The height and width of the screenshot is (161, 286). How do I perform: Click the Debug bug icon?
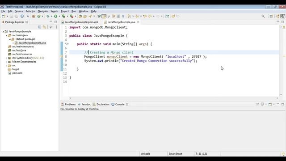pyautogui.click(x=48, y=16)
